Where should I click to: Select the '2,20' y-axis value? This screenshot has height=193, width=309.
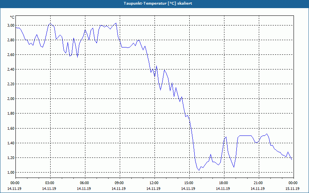tap(11, 84)
